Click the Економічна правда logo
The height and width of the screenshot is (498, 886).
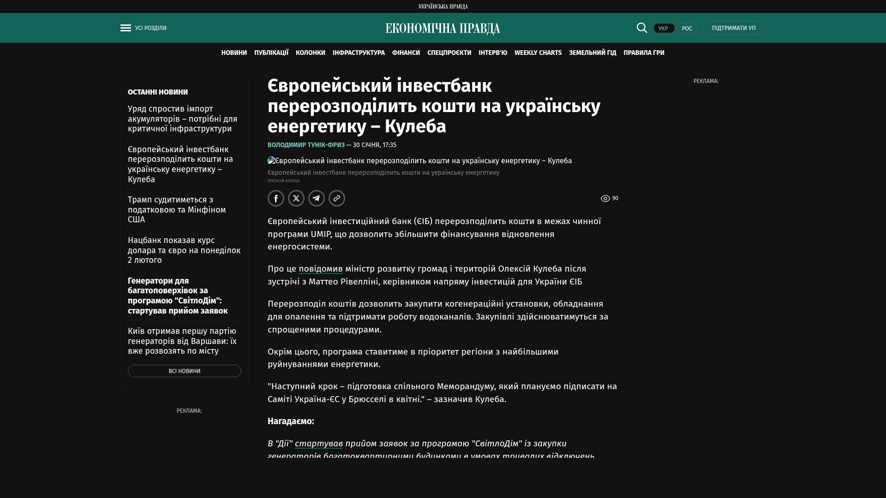click(x=443, y=29)
